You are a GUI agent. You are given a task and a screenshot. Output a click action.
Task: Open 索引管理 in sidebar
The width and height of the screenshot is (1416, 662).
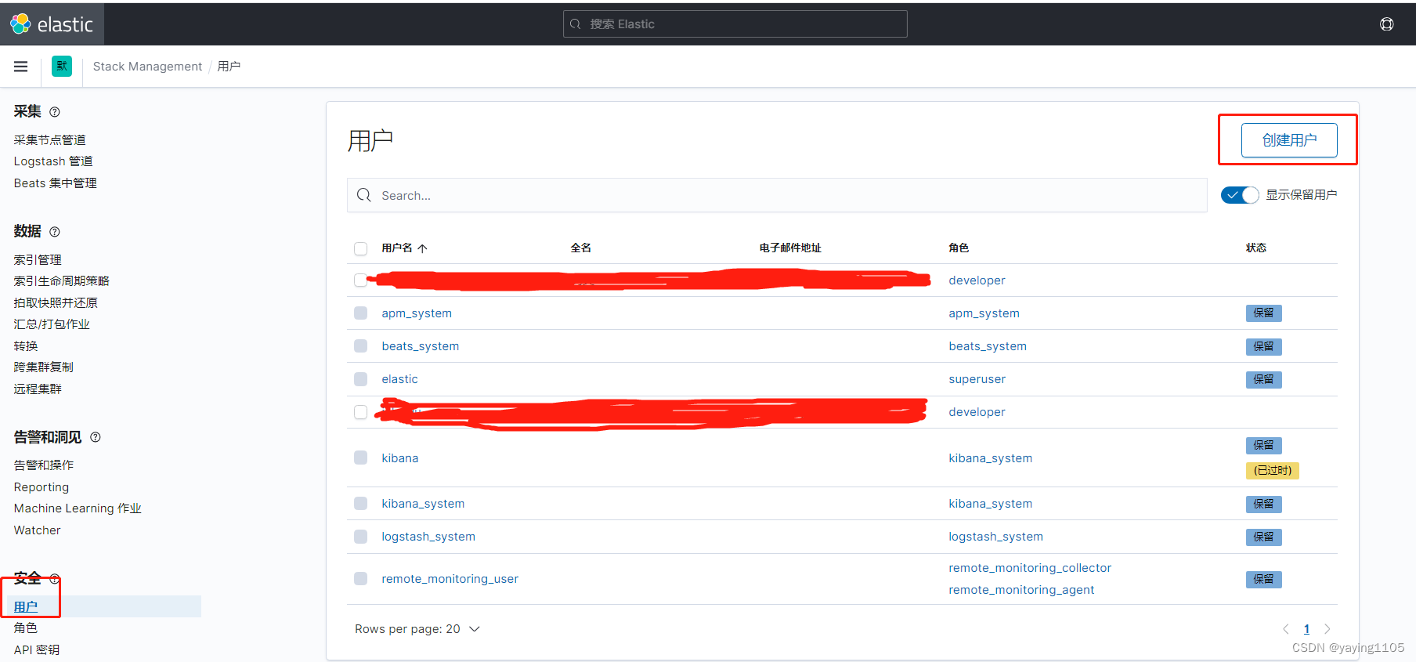click(38, 260)
